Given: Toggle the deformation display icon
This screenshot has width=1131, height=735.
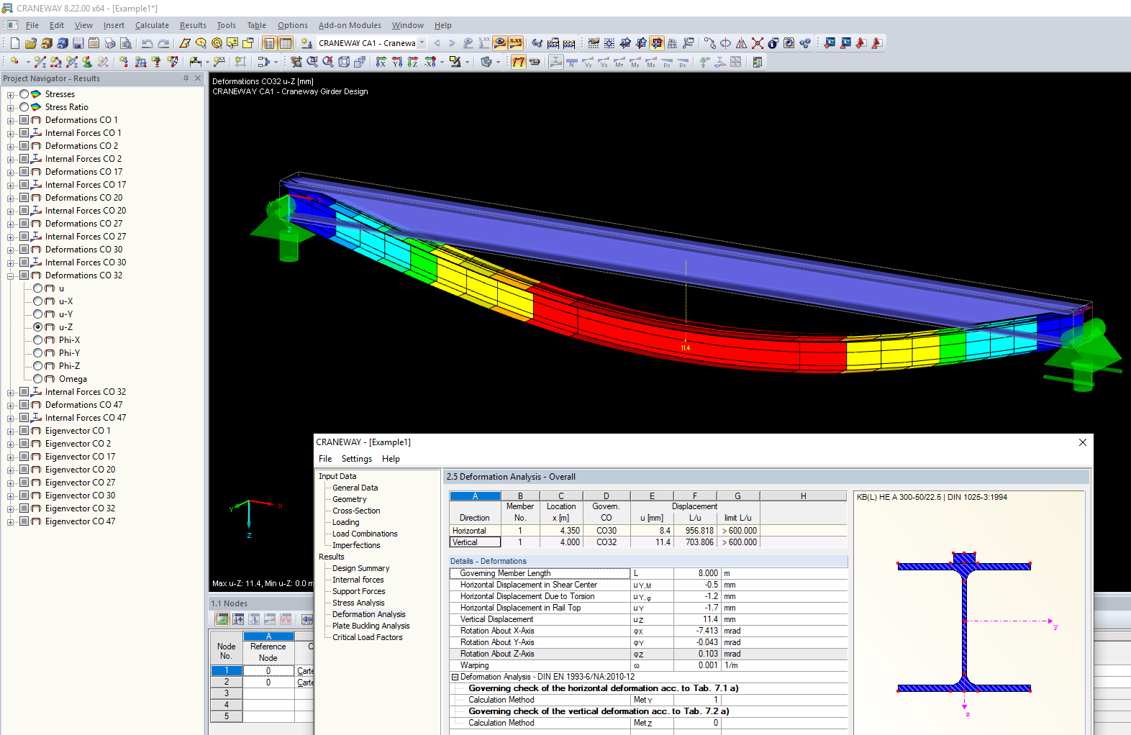Looking at the screenshot, I should coord(519,62).
